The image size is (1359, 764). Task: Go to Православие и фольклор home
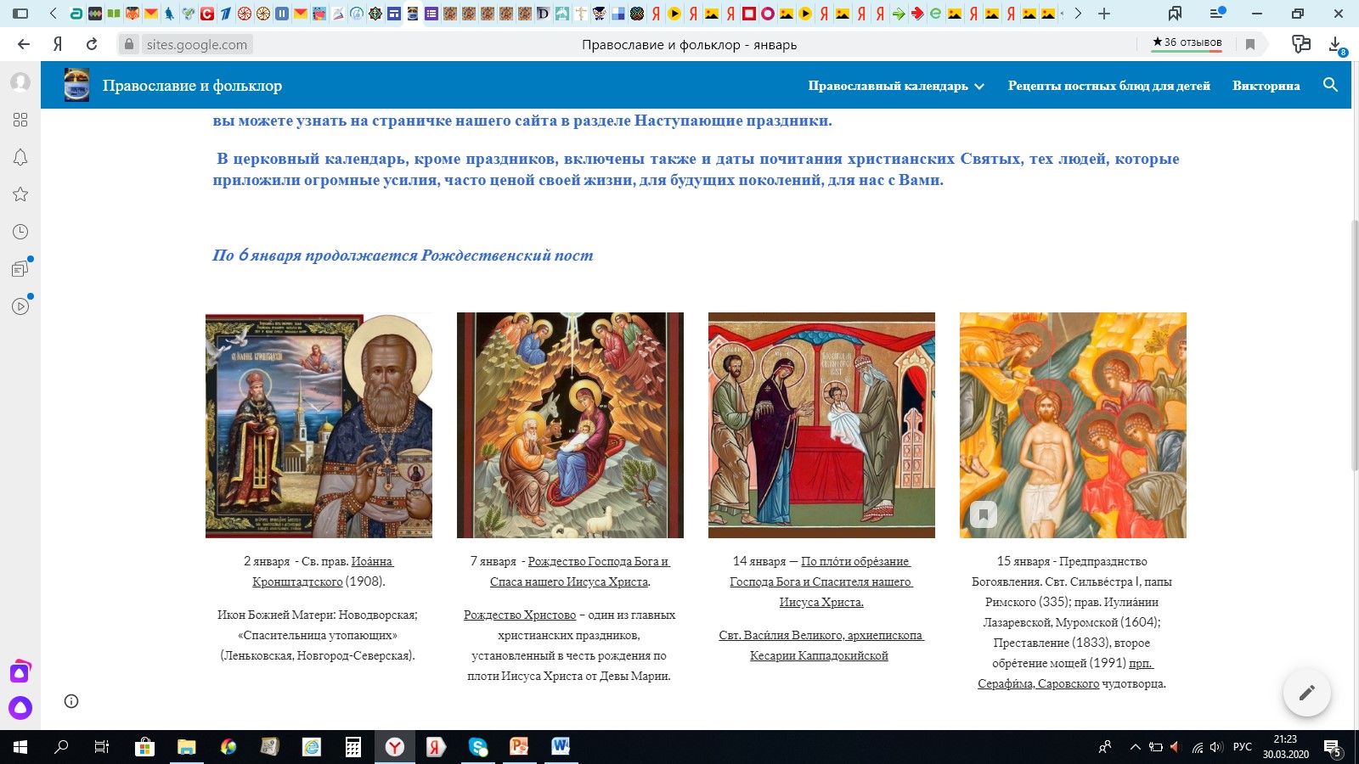(192, 86)
